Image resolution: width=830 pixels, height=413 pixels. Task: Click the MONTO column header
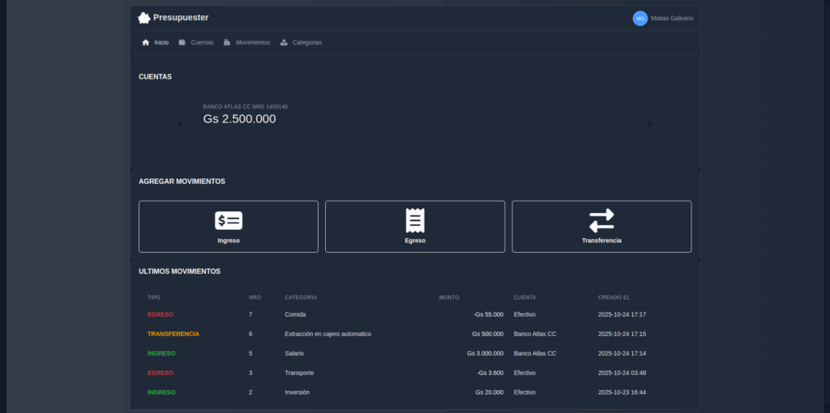[x=449, y=298]
